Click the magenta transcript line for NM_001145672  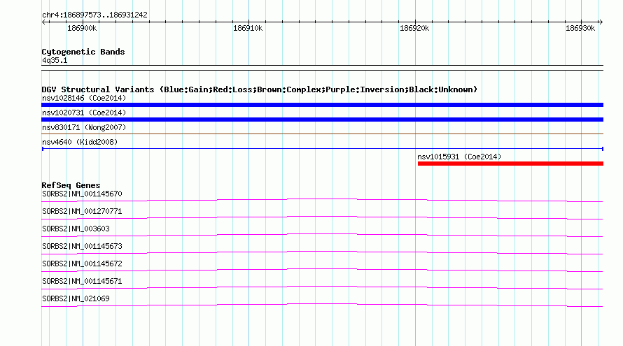322,270
